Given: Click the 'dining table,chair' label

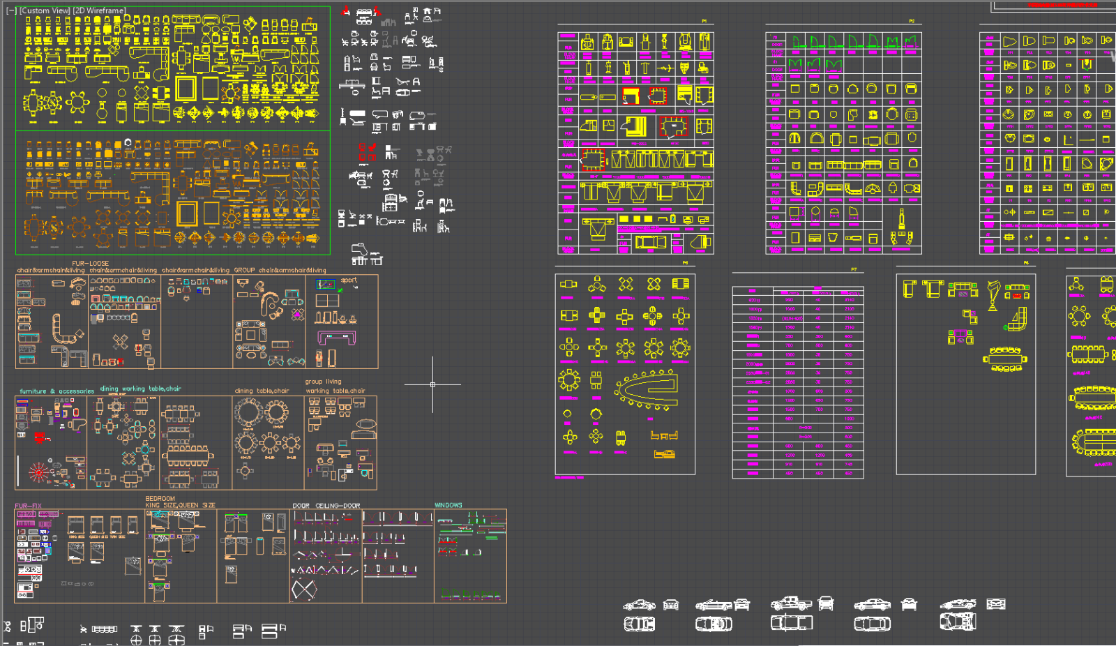Looking at the screenshot, I should click(x=262, y=391).
